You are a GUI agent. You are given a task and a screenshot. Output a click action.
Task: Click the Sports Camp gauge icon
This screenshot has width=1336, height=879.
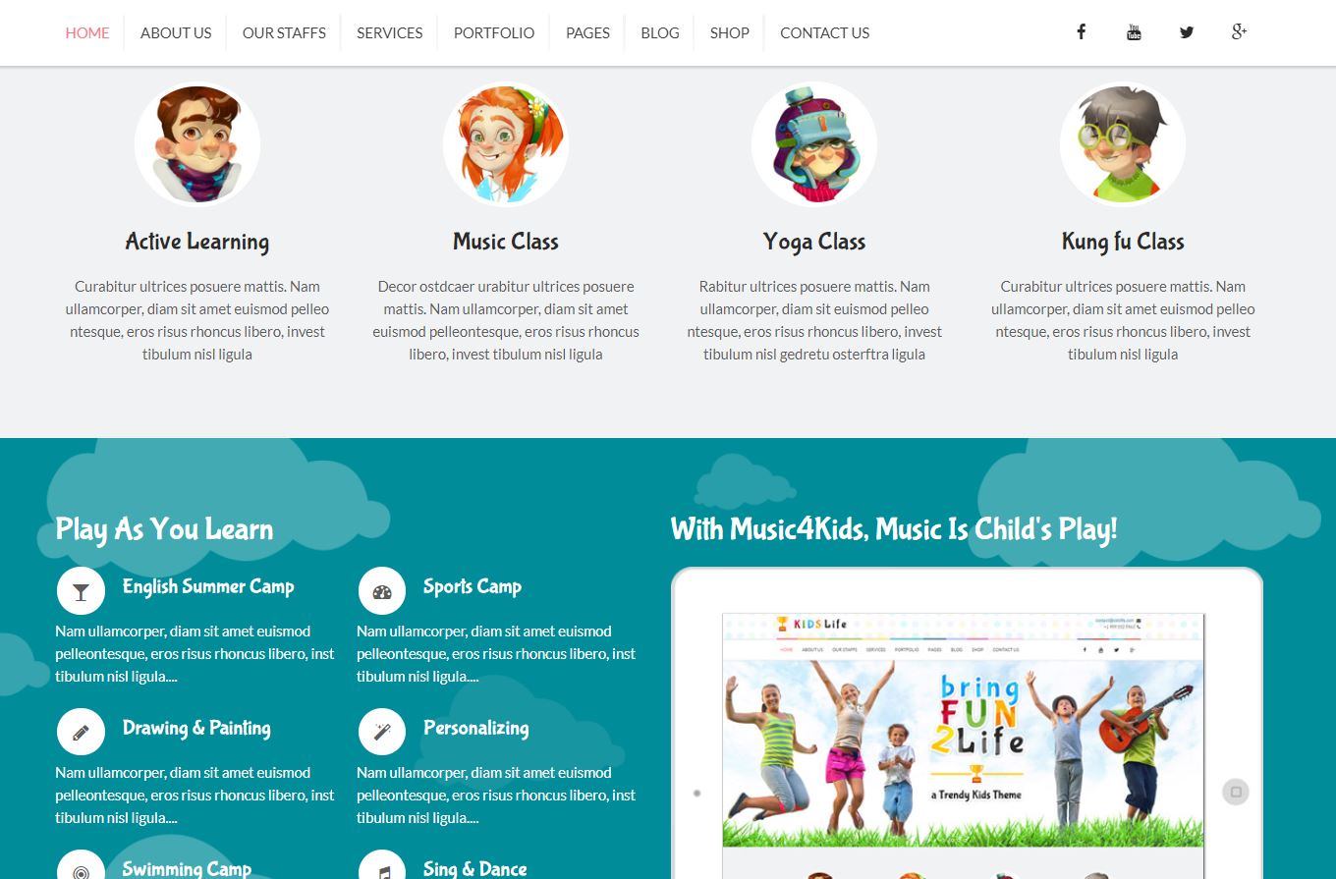tap(382, 591)
